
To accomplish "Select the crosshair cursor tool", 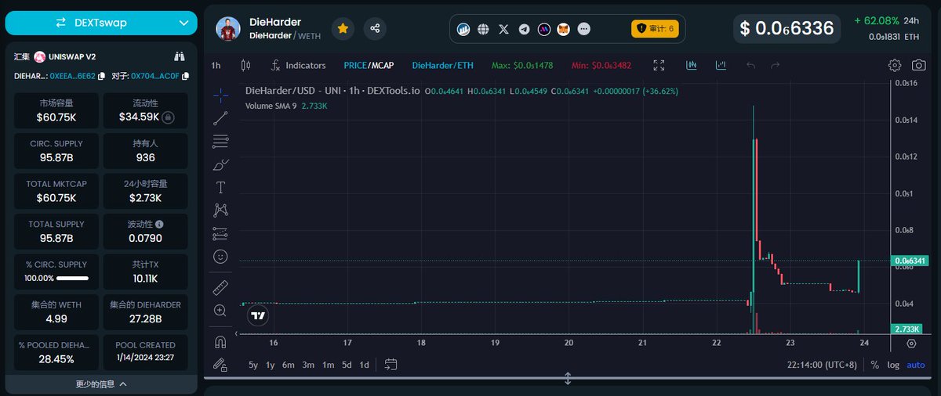I will (221, 95).
